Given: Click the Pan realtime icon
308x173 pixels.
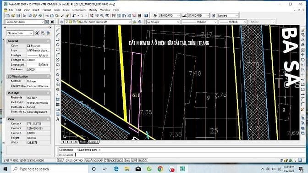Looking at the screenshot, I should (92, 16).
